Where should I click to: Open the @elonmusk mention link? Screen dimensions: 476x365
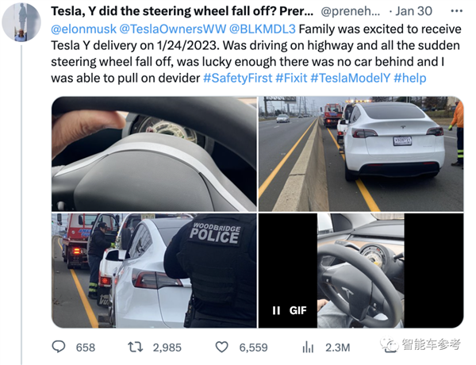(x=83, y=29)
